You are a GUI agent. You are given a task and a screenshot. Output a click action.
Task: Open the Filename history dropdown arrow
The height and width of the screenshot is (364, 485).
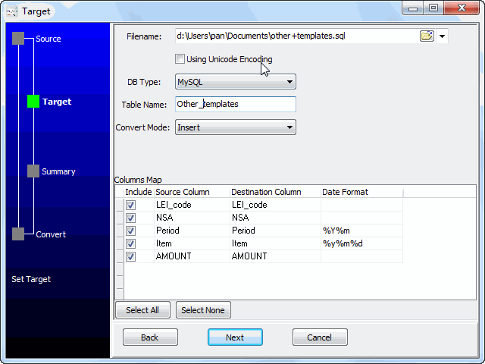pyautogui.click(x=443, y=36)
